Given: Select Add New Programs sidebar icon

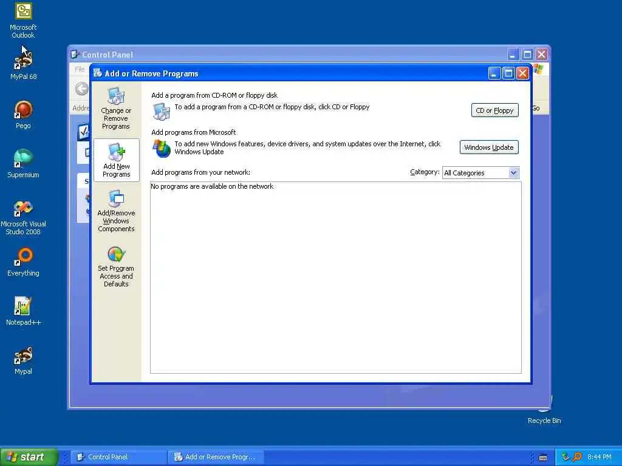Looking at the screenshot, I should point(116,160).
